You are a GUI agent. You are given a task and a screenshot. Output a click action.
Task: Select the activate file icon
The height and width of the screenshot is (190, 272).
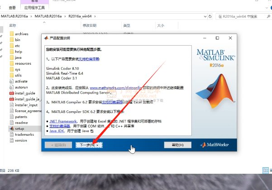[x=12, y=81]
